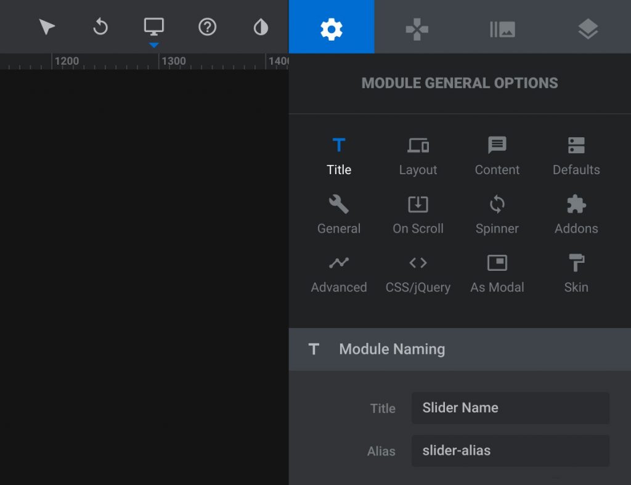Select the arrow selection tool

46,26
